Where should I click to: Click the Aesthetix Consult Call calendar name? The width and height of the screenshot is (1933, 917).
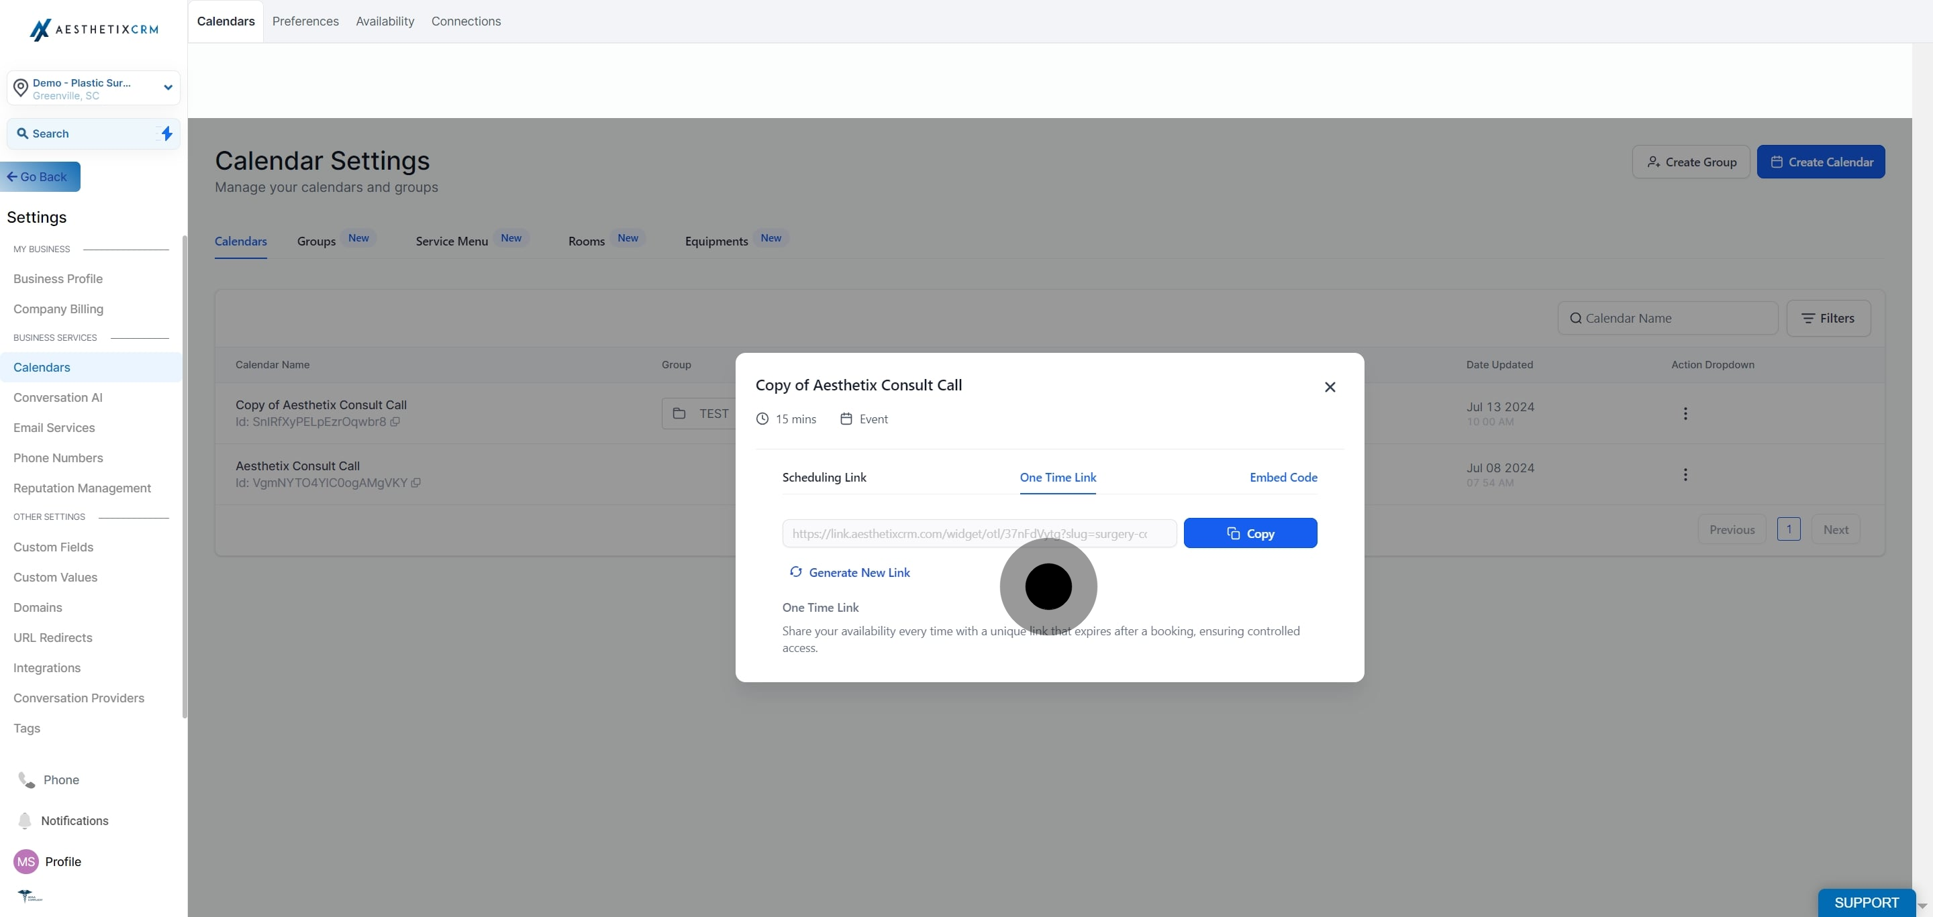(297, 466)
